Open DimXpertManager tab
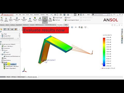124x93 pixels. [x=12, y=29]
